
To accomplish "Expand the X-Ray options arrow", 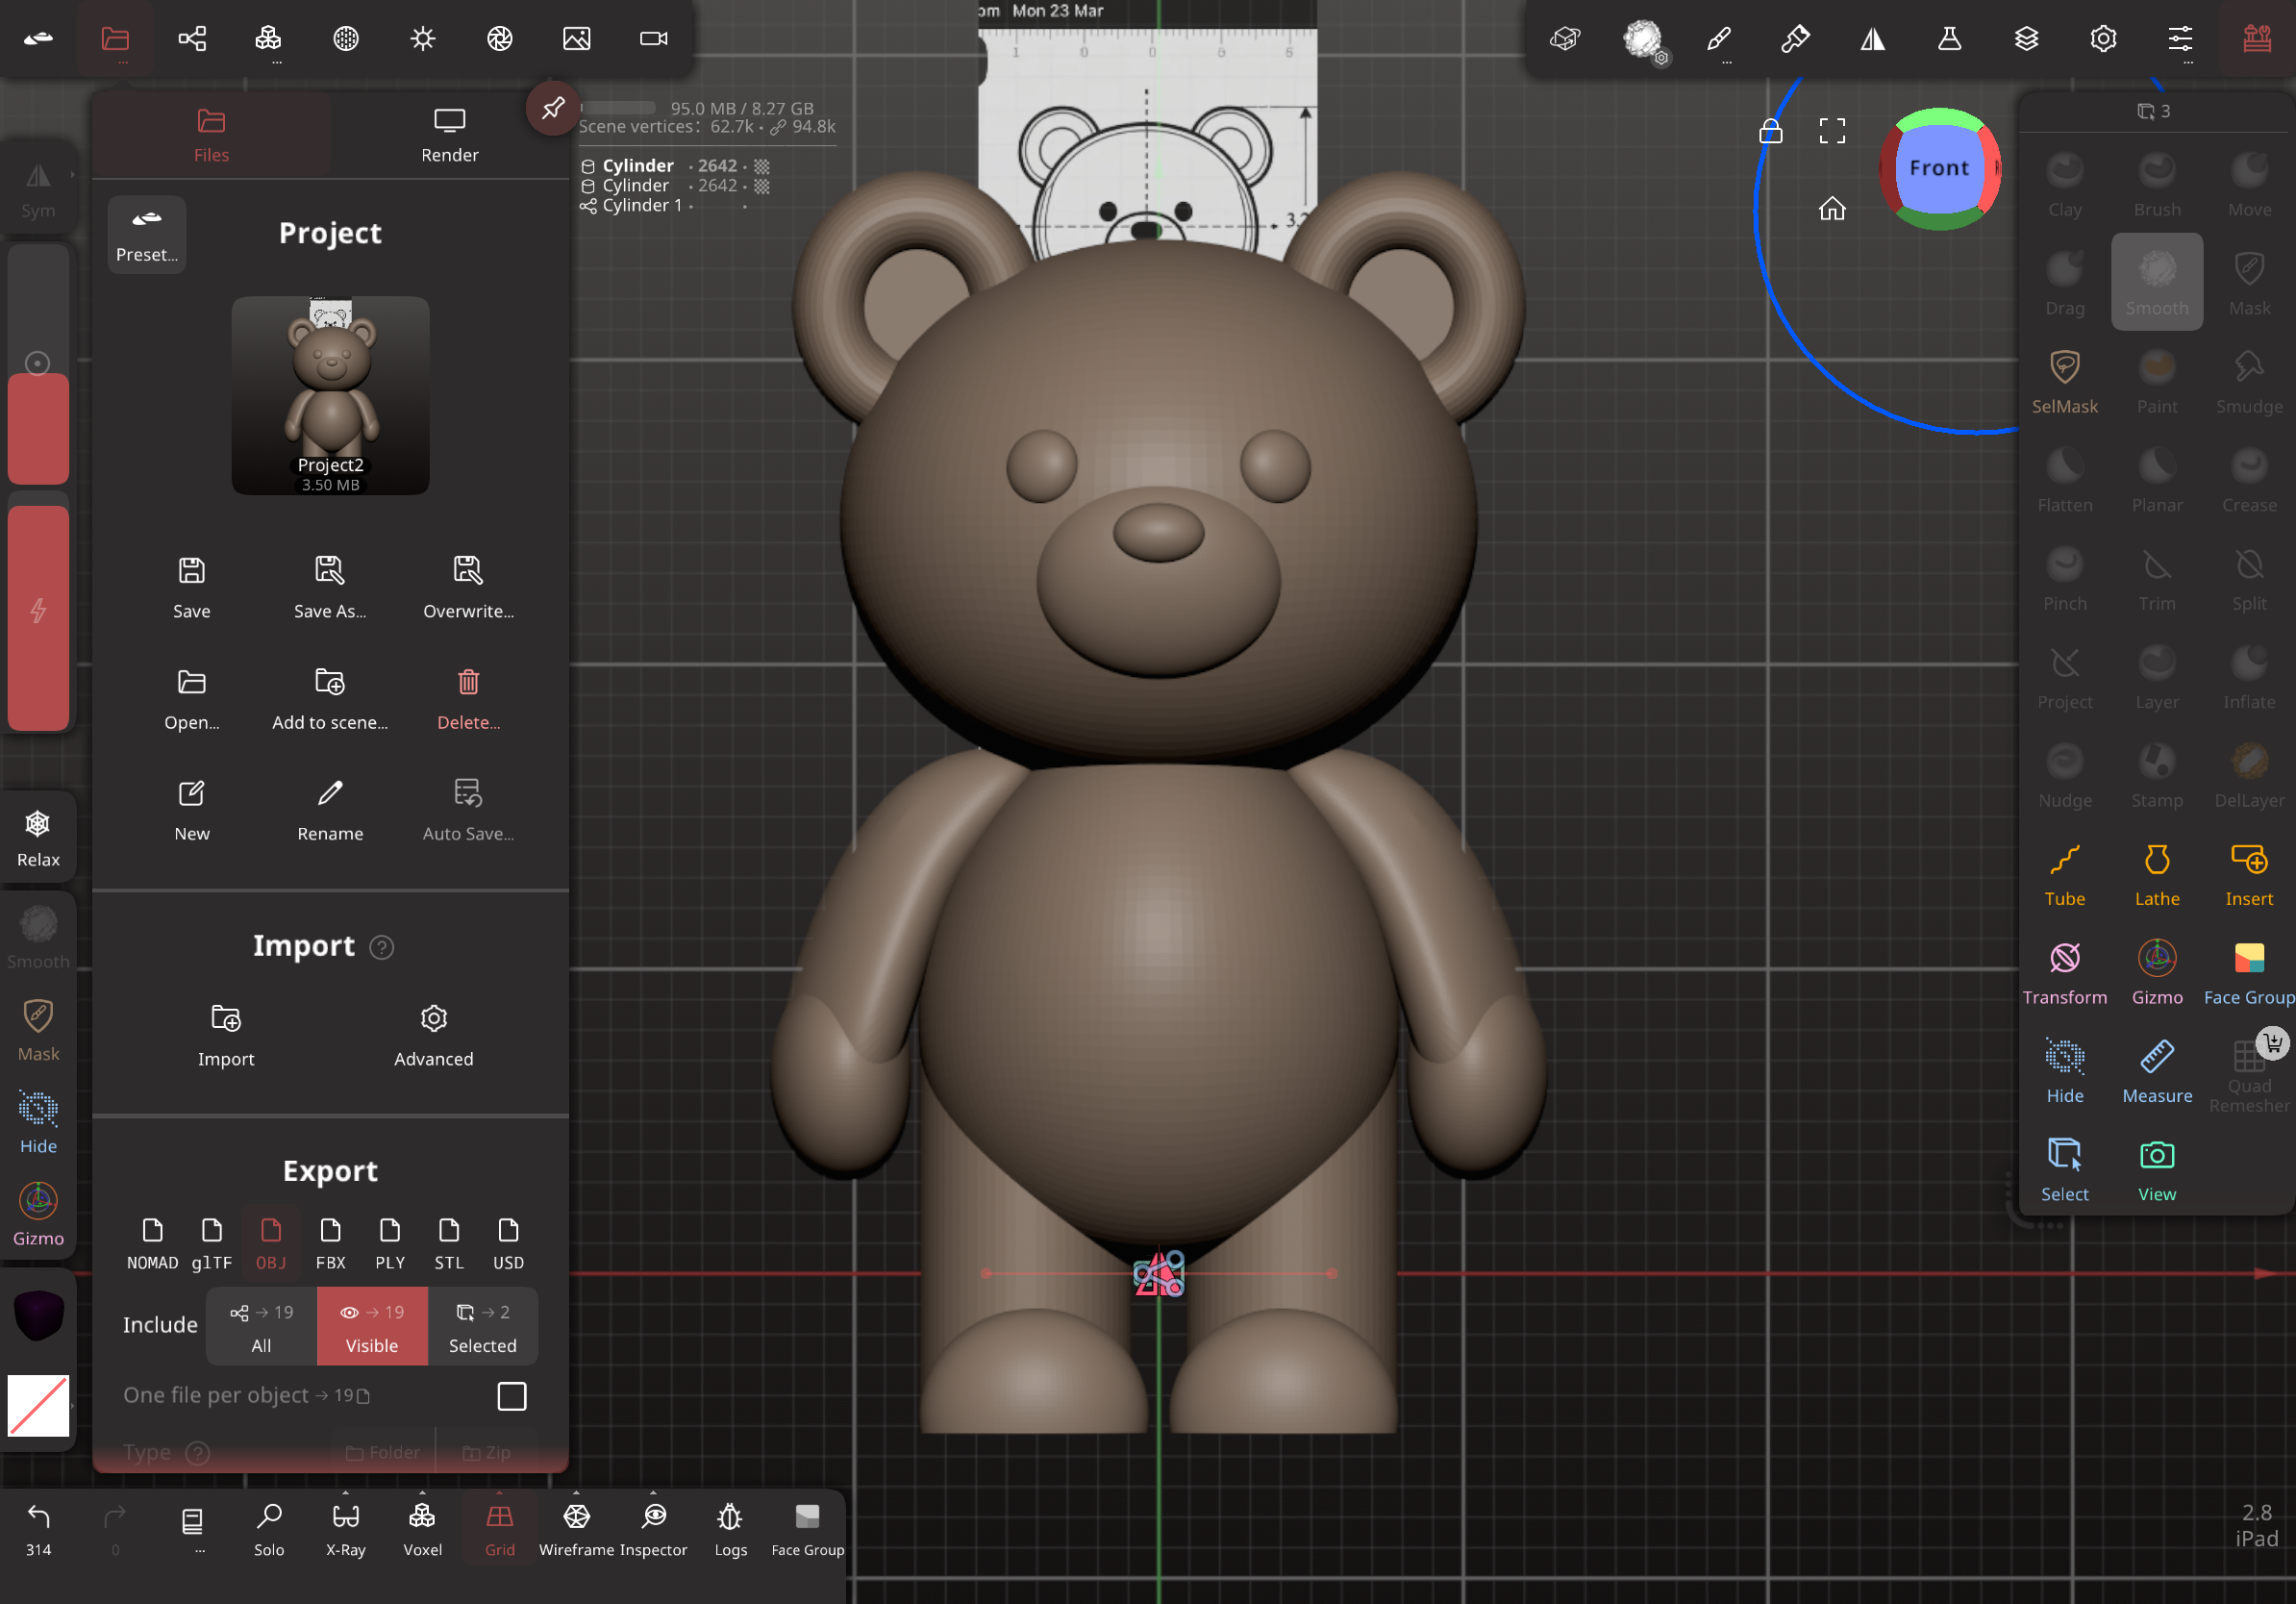I will click(x=345, y=1493).
